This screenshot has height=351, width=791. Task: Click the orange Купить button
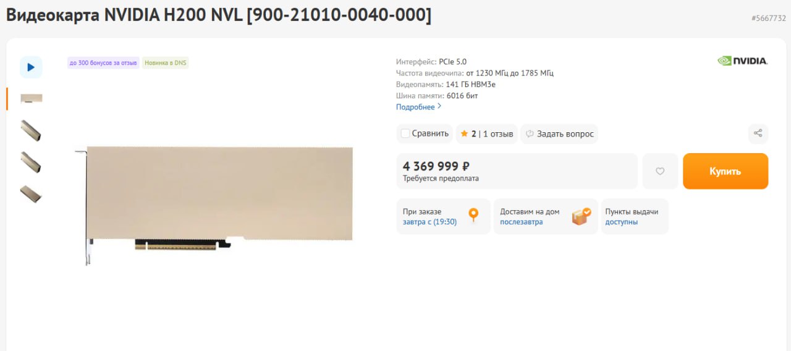725,171
